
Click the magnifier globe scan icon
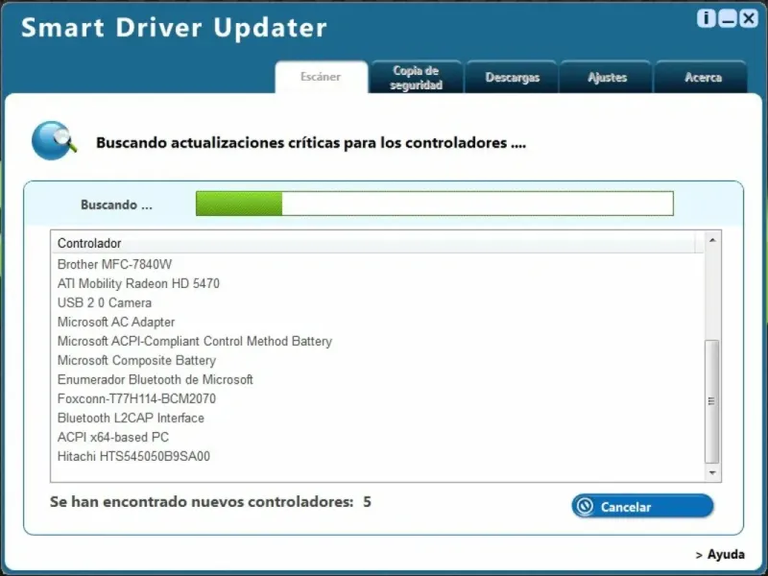pyautogui.click(x=54, y=140)
